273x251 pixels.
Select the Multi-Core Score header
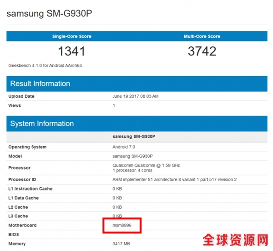pos(202,35)
